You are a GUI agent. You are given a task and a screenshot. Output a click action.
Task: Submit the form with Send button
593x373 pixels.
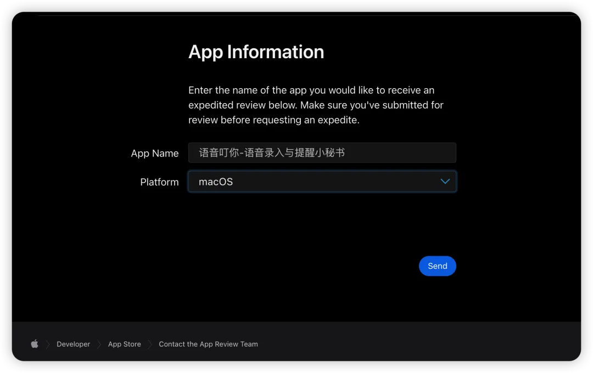coord(437,266)
